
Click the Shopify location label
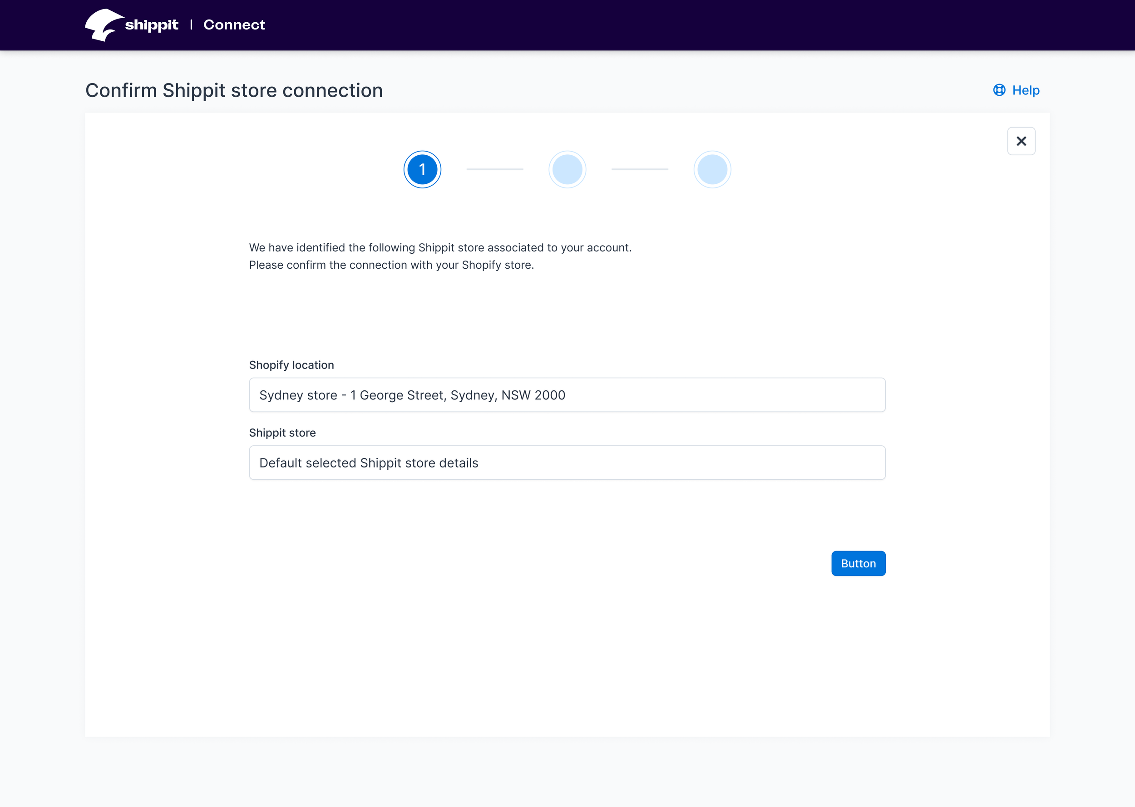coord(291,365)
